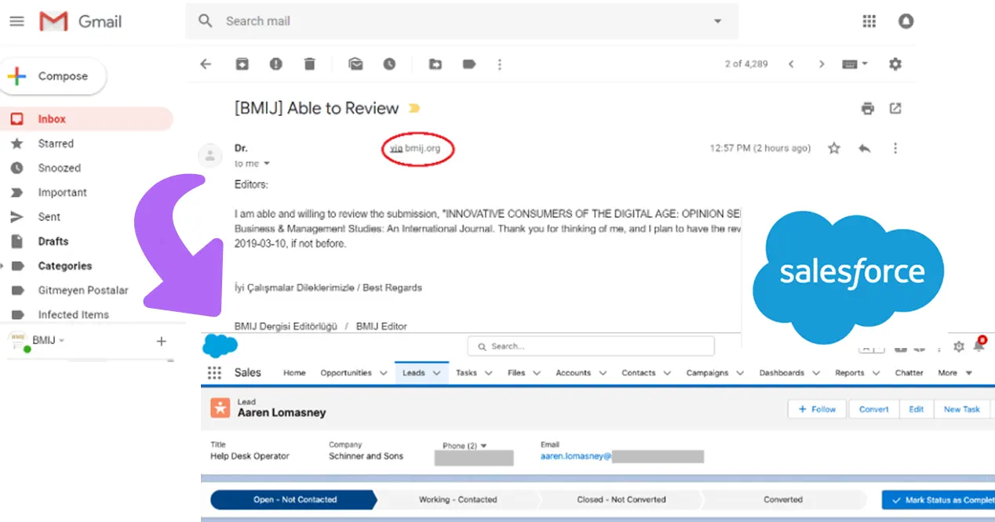The width and height of the screenshot is (995, 522).
Task: Mark the email as unread
Action: coord(355,64)
